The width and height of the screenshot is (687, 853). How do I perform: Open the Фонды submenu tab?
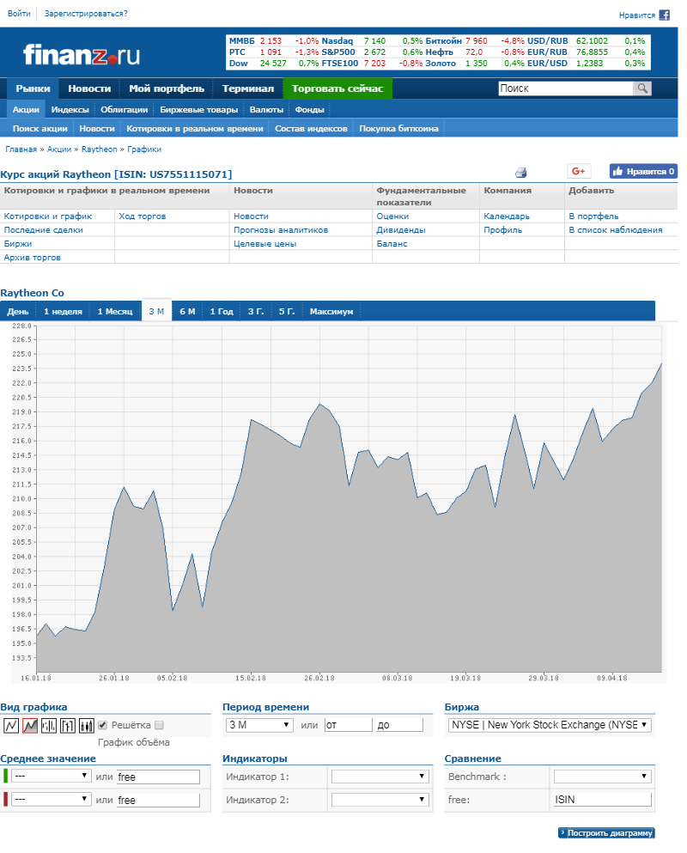point(309,109)
